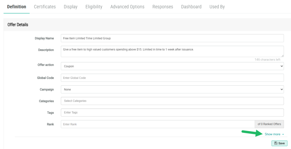Click into the Description text area

tap(172, 51)
